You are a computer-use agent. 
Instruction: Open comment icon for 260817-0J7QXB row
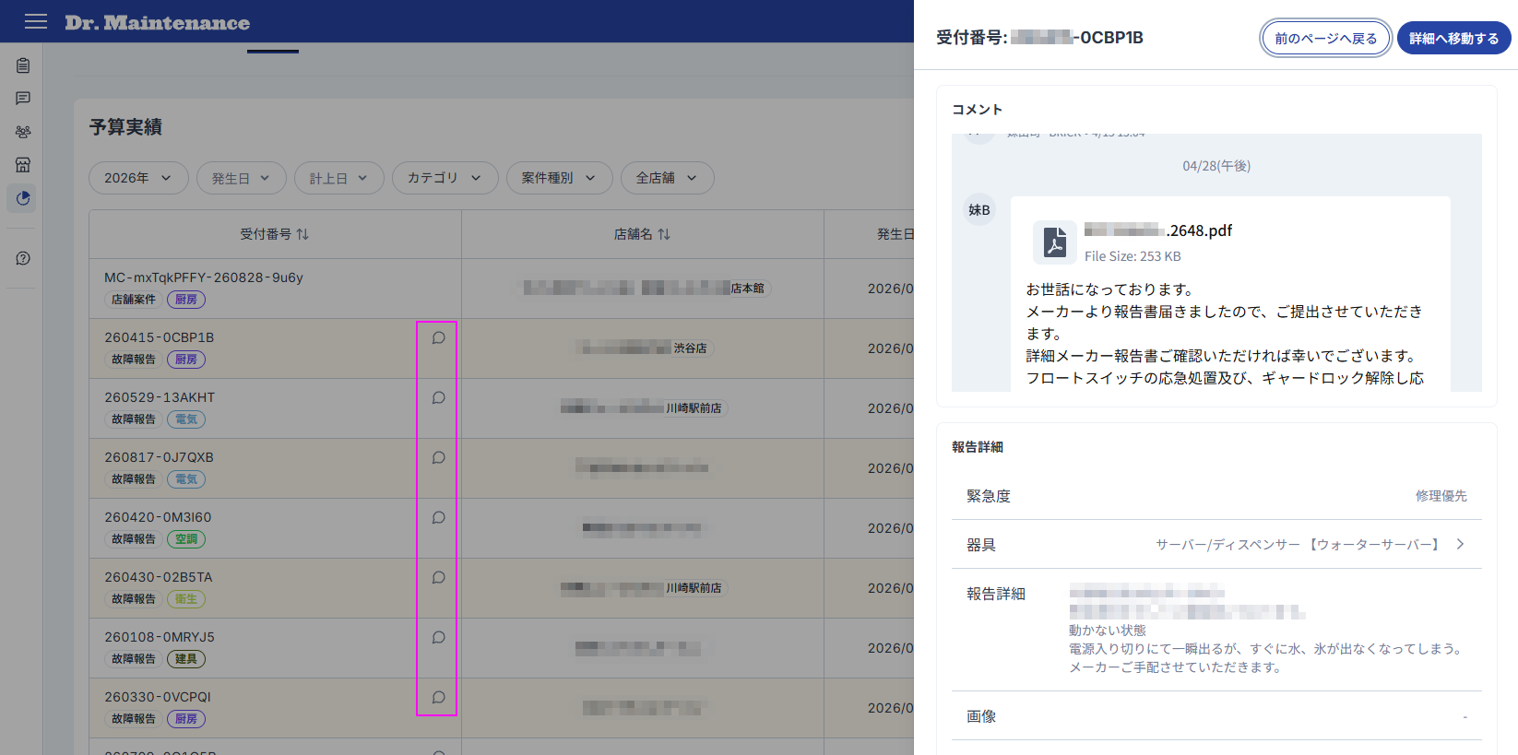[439, 457]
